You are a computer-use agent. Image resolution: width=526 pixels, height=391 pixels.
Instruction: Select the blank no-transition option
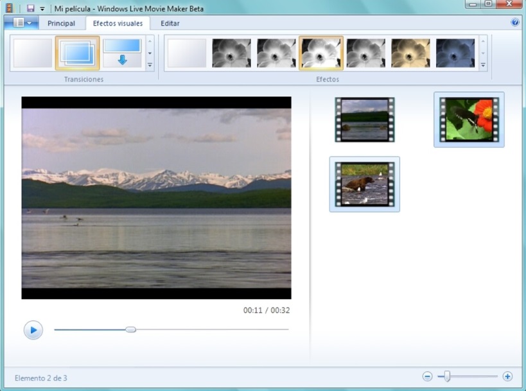(x=33, y=53)
